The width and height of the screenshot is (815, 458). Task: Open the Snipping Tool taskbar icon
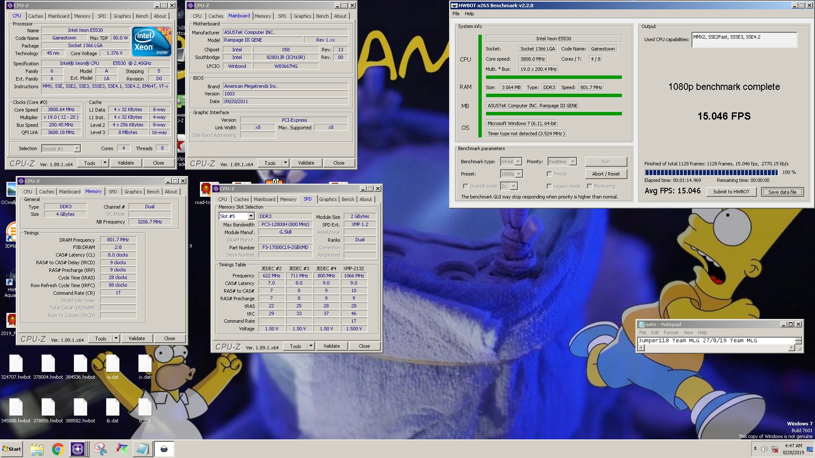[101, 449]
